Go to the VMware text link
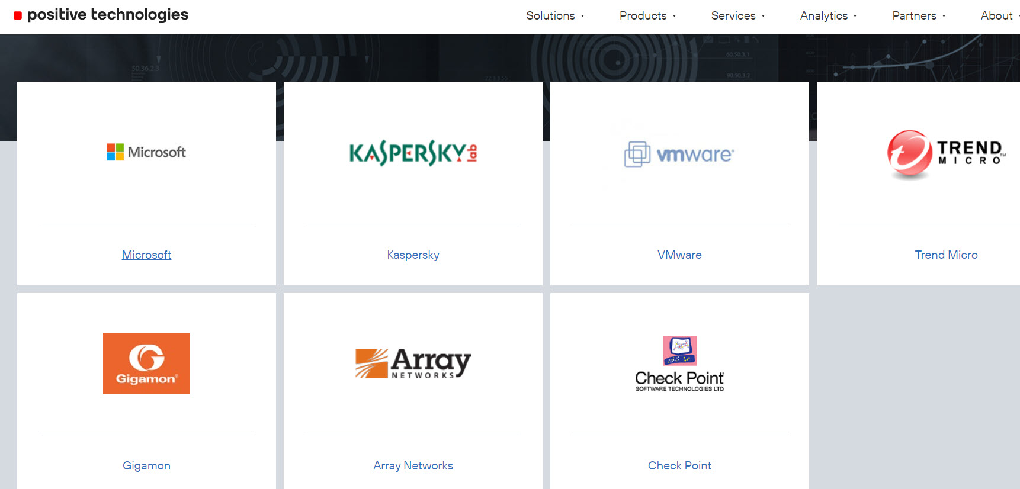This screenshot has height=489, width=1020. click(679, 255)
